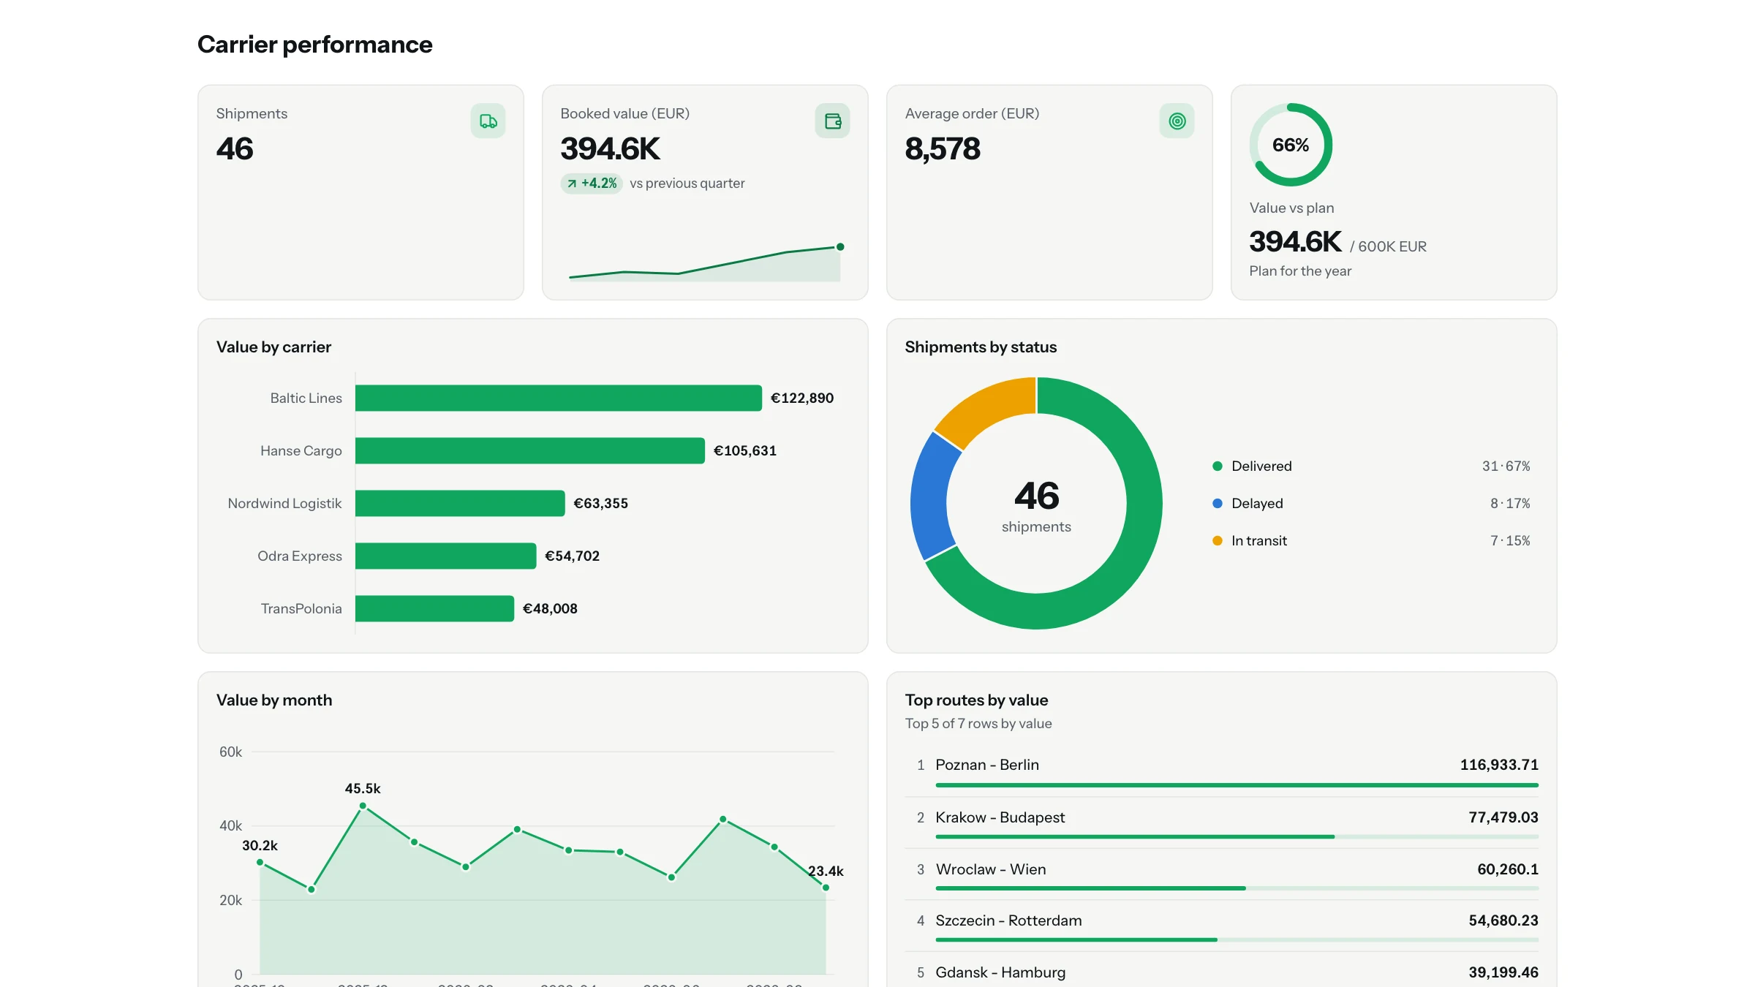Viewport: 1755px width, 987px height.
Task: Click the +4.2% trend badge
Action: 592,184
